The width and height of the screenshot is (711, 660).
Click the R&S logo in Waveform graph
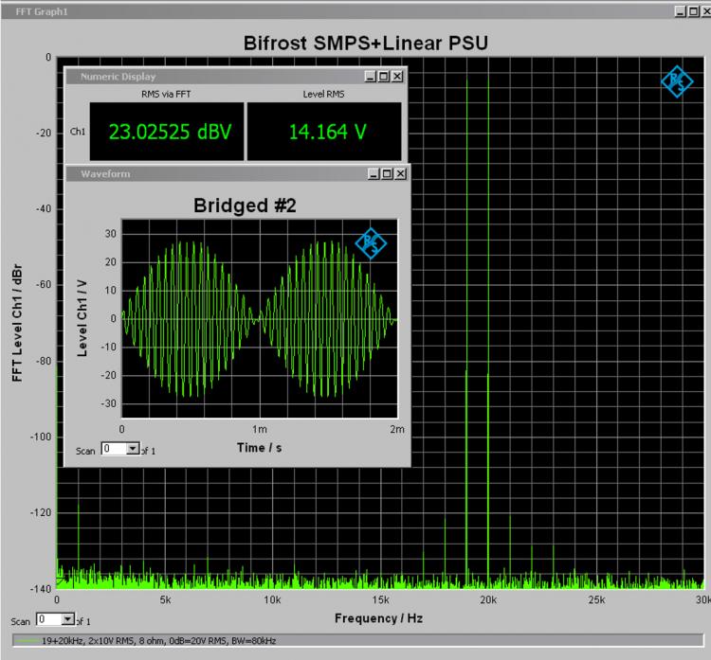pos(371,243)
